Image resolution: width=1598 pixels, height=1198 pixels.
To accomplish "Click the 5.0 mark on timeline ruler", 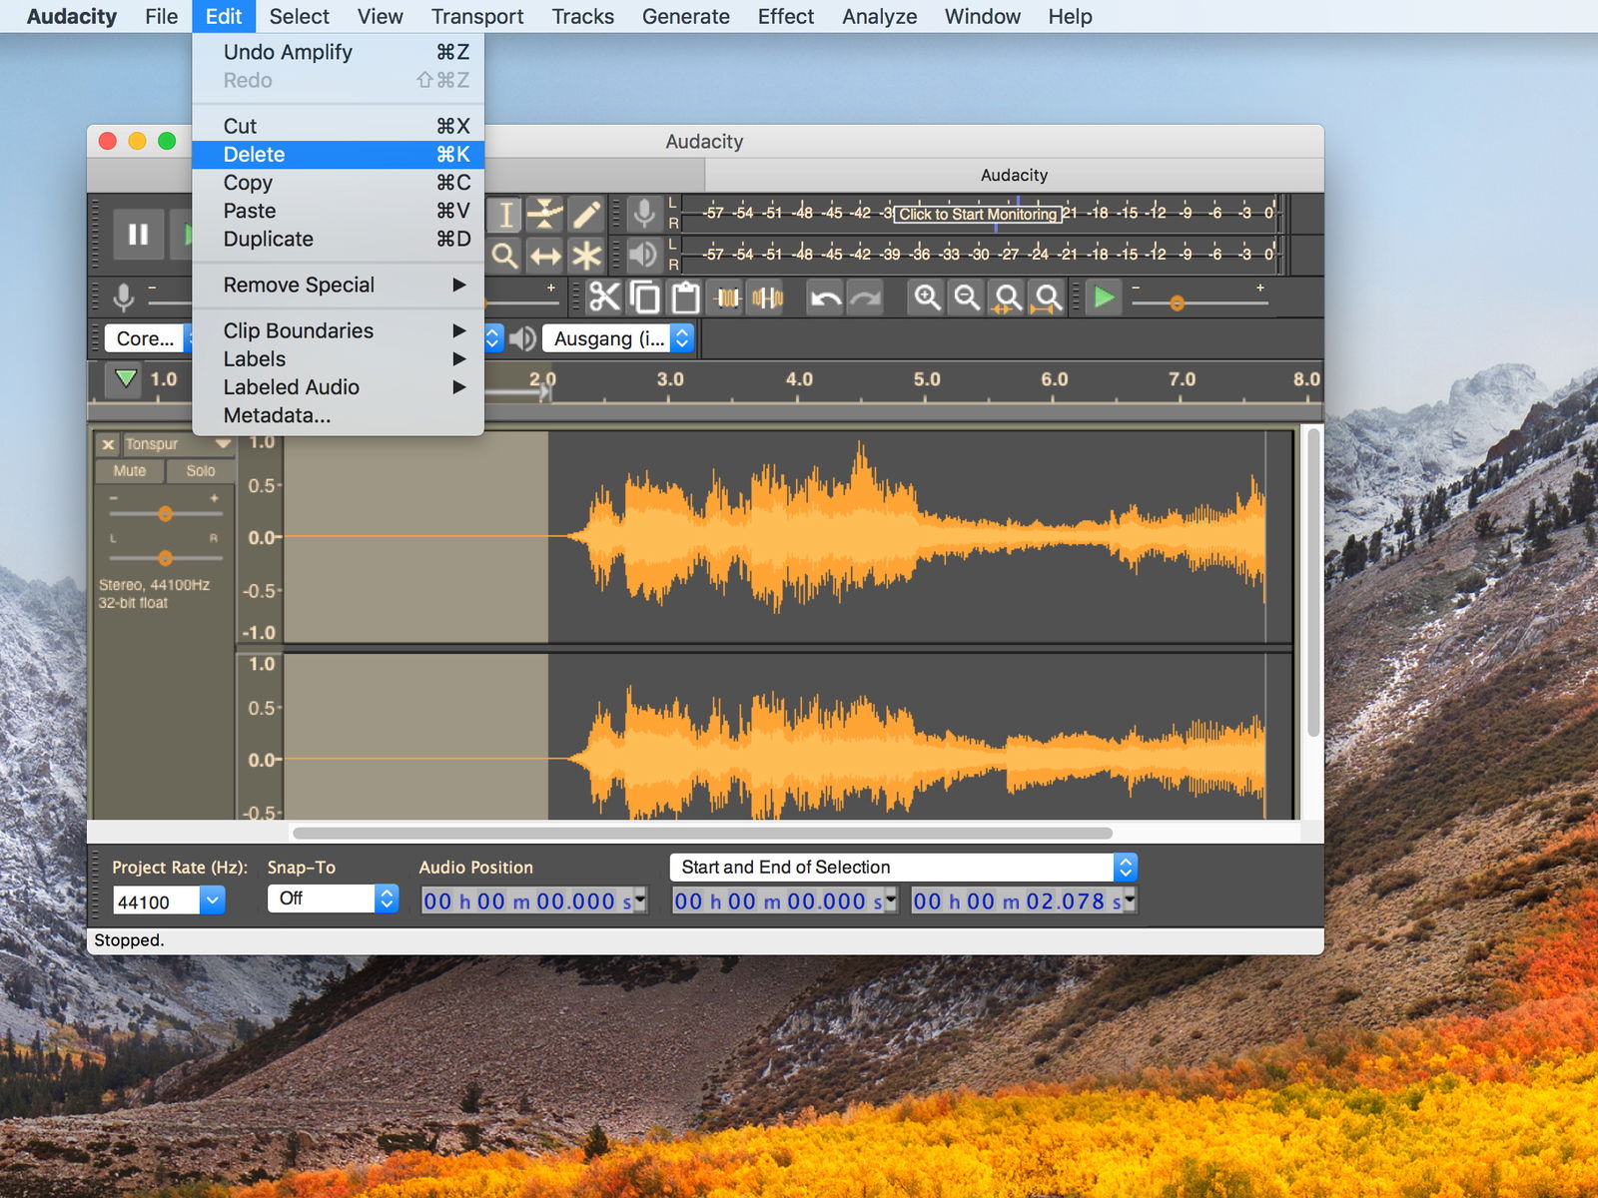I will point(927,379).
